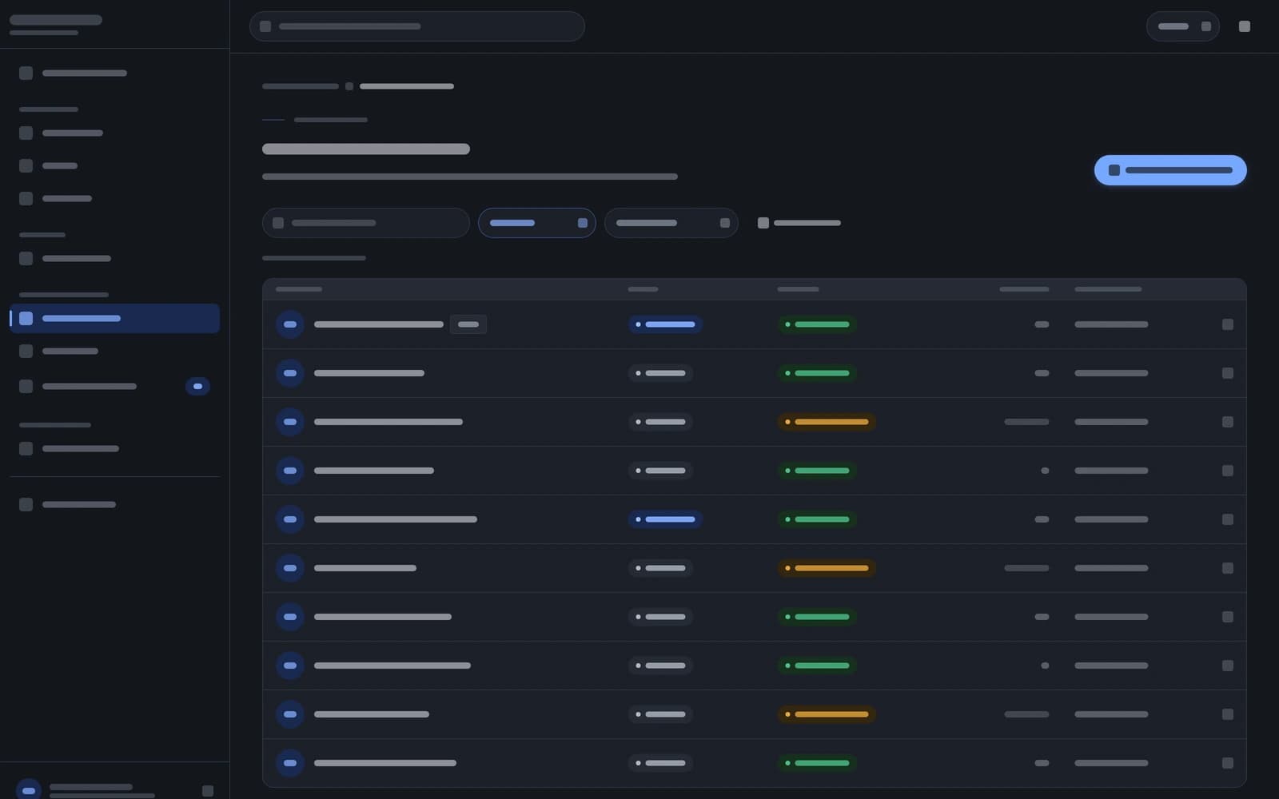Open the last sidebar item below the divider

click(x=114, y=504)
